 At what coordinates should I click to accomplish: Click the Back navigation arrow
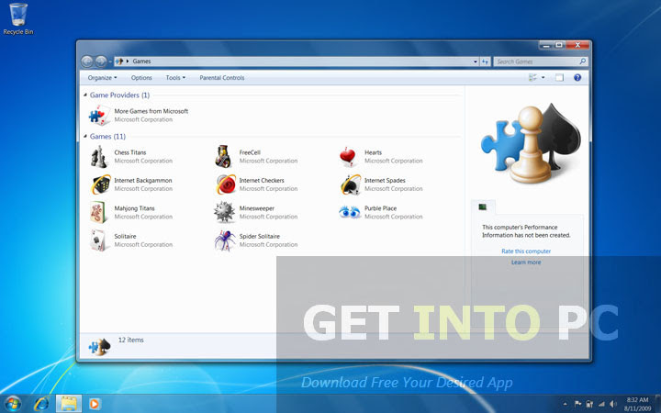(x=87, y=61)
